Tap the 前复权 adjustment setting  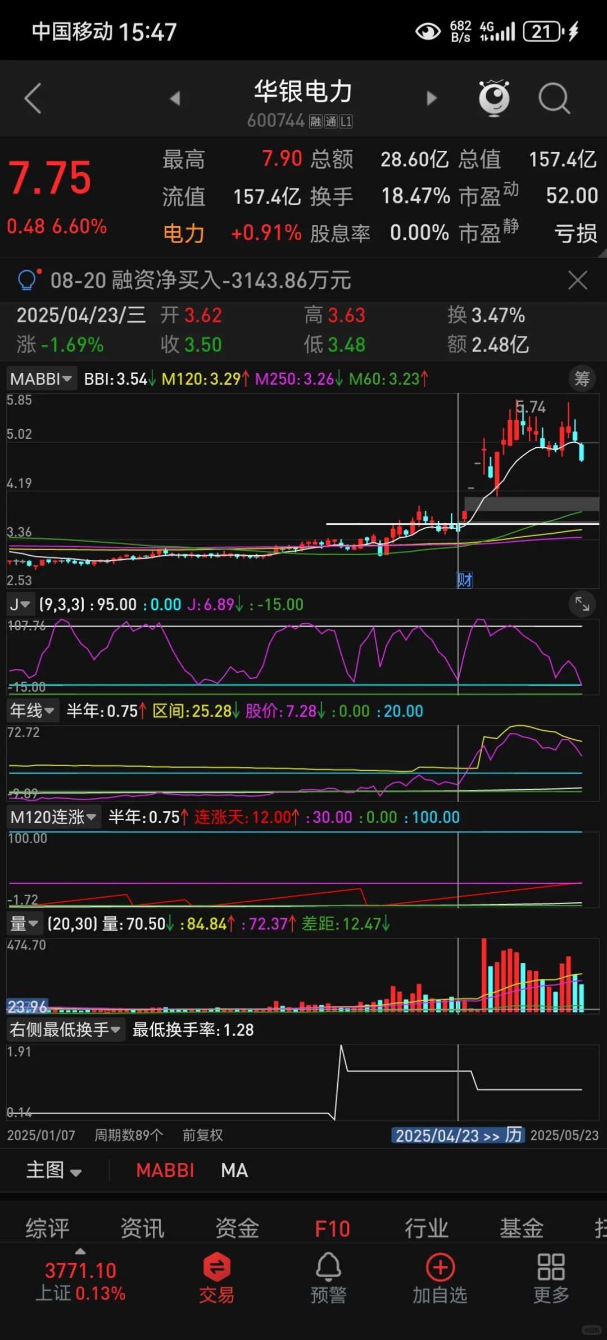coord(203,1135)
